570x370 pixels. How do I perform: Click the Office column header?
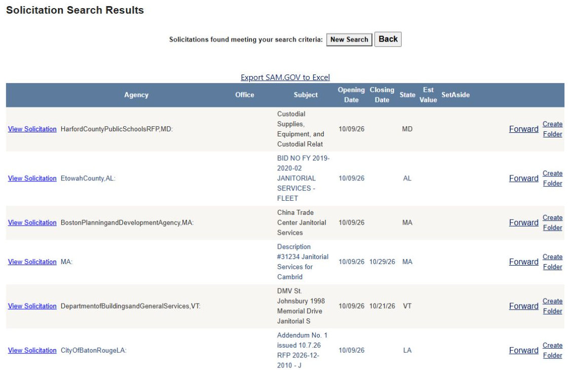(x=245, y=95)
